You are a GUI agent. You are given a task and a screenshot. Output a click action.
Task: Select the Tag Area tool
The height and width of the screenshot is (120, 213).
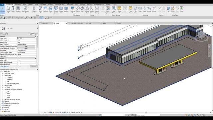point(130,10)
